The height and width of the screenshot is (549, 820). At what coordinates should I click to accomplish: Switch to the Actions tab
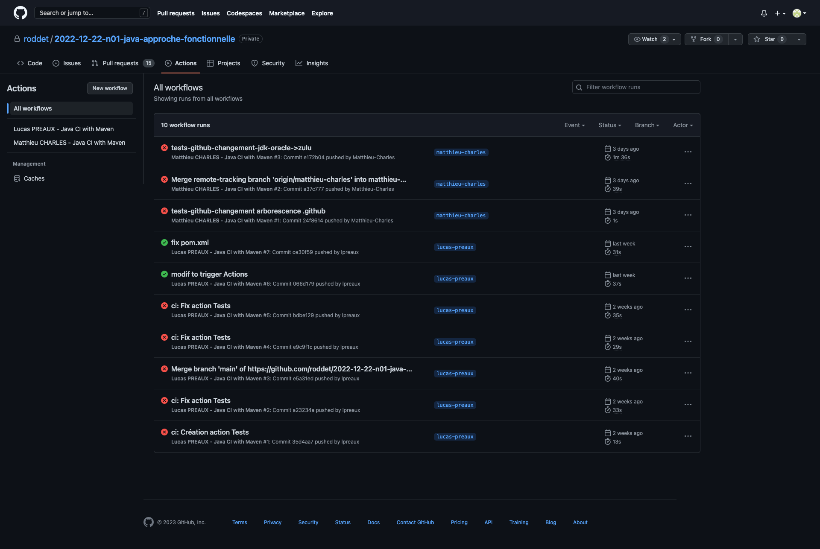pos(181,63)
